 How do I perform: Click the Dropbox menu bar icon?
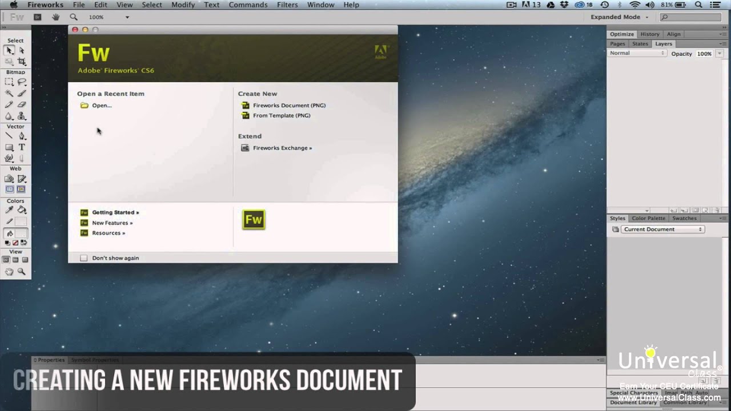(564, 5)
